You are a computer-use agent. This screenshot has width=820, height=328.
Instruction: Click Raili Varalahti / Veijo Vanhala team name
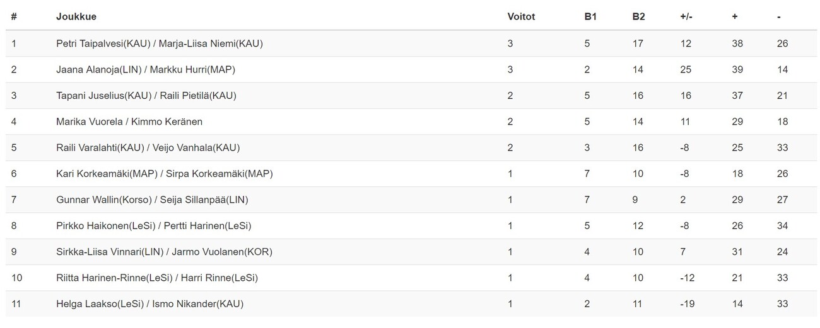[x=148, y=148]
